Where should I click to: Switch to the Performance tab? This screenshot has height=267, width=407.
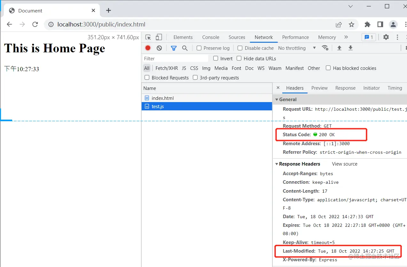coord(295,37)
